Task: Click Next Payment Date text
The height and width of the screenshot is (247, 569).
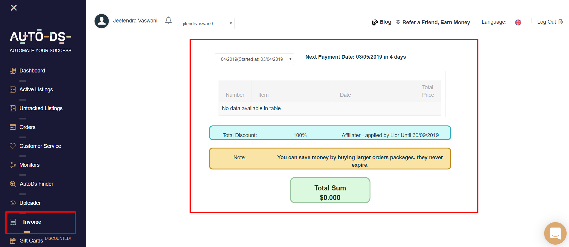Action: pos(356,57)
